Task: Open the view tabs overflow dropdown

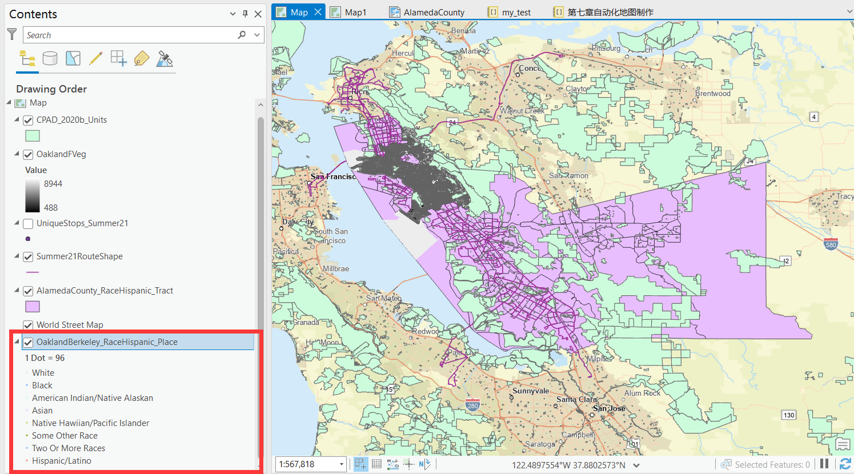Action: (x=849, y=11)
